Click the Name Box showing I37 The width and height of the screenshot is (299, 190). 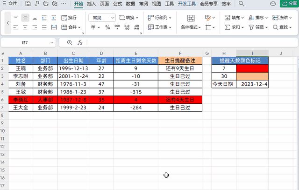25,43
